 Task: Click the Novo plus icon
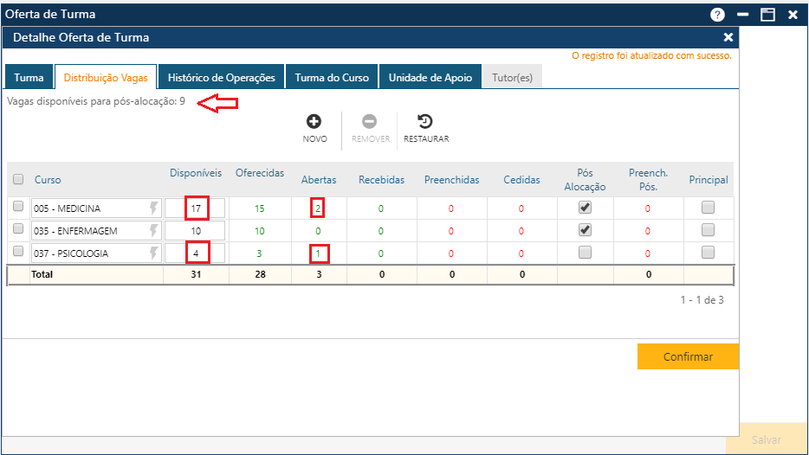[x=314, y=122]
